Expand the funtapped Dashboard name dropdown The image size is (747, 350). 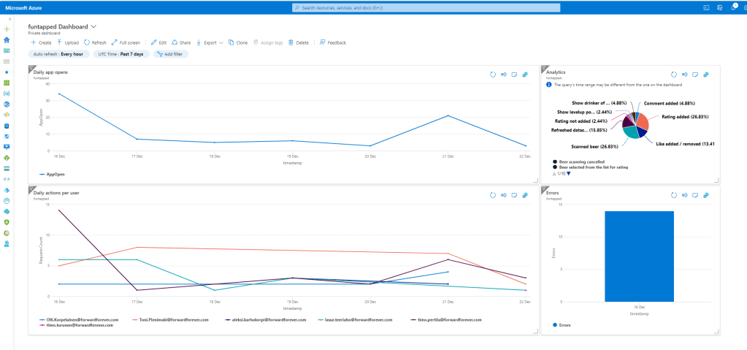click(x=93, y=26)
